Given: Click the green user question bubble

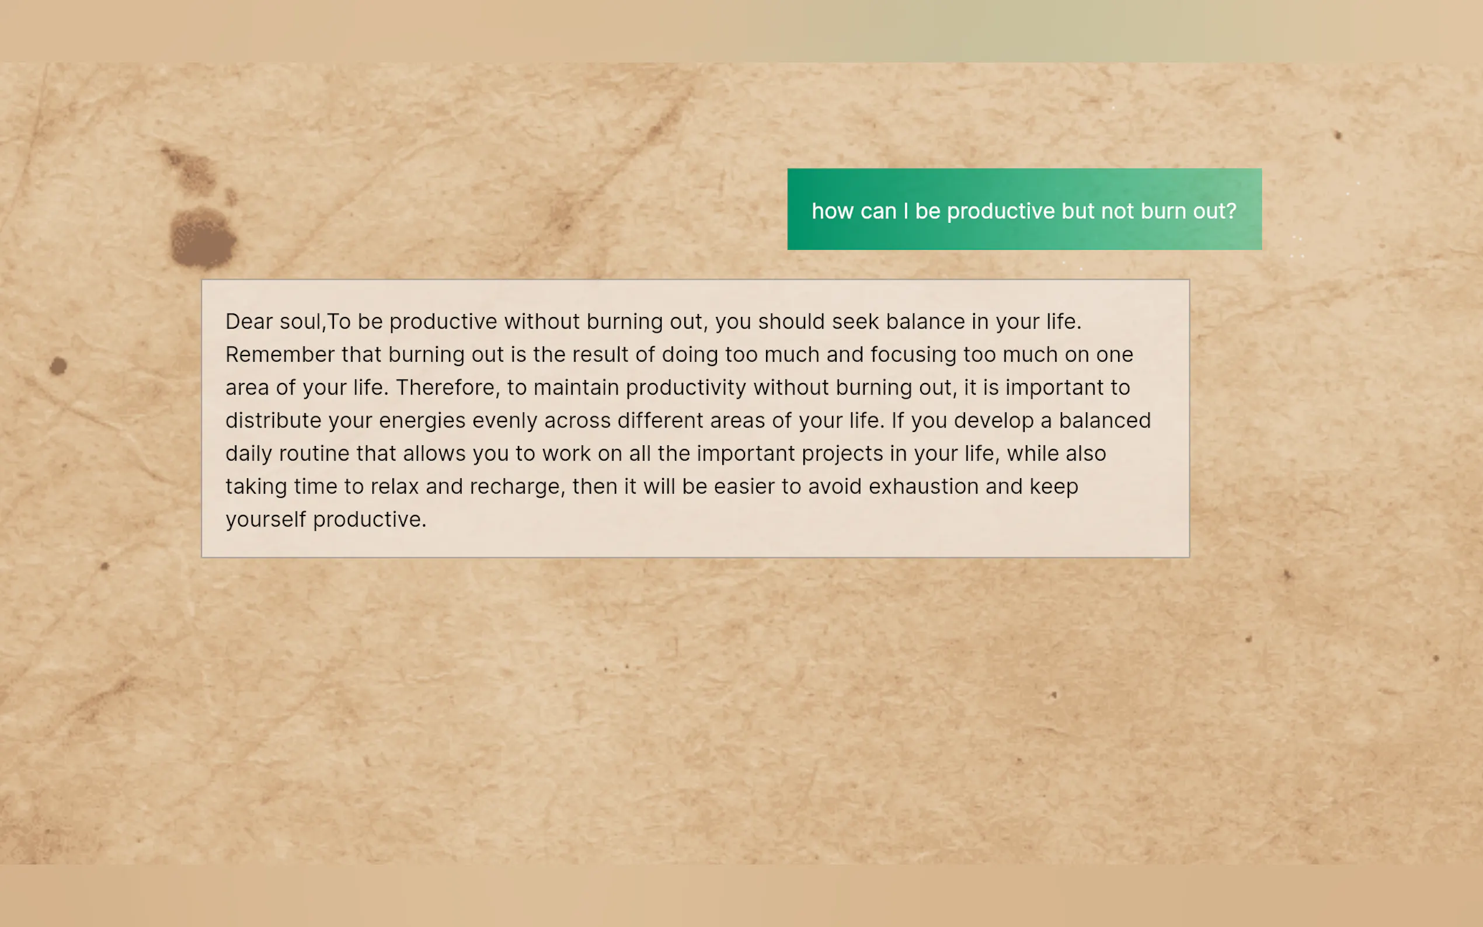Looking at the screenshot, I should (1024, 209).
